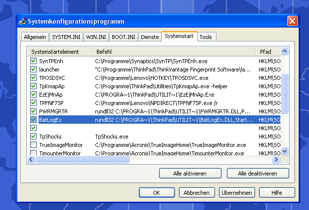309x210 pixels.
Task: Click the horizontal scrollbar thumb
Action: 83,160
